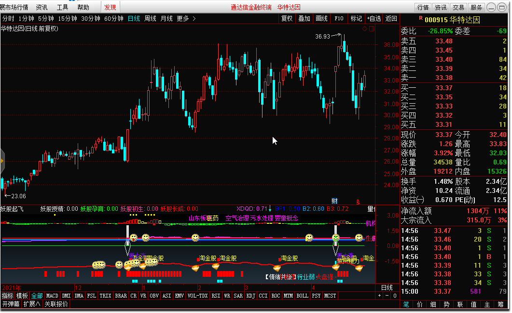Select the 细 tab in the tick panel
Viewport: 512px width, 313px height.
tap(433, 304)
